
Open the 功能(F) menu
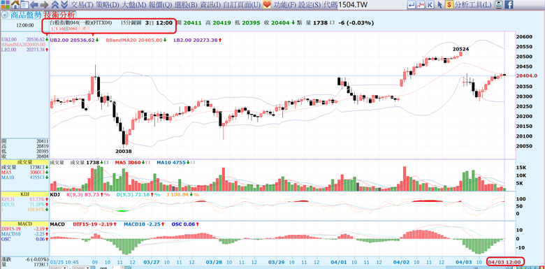point(284,4)
